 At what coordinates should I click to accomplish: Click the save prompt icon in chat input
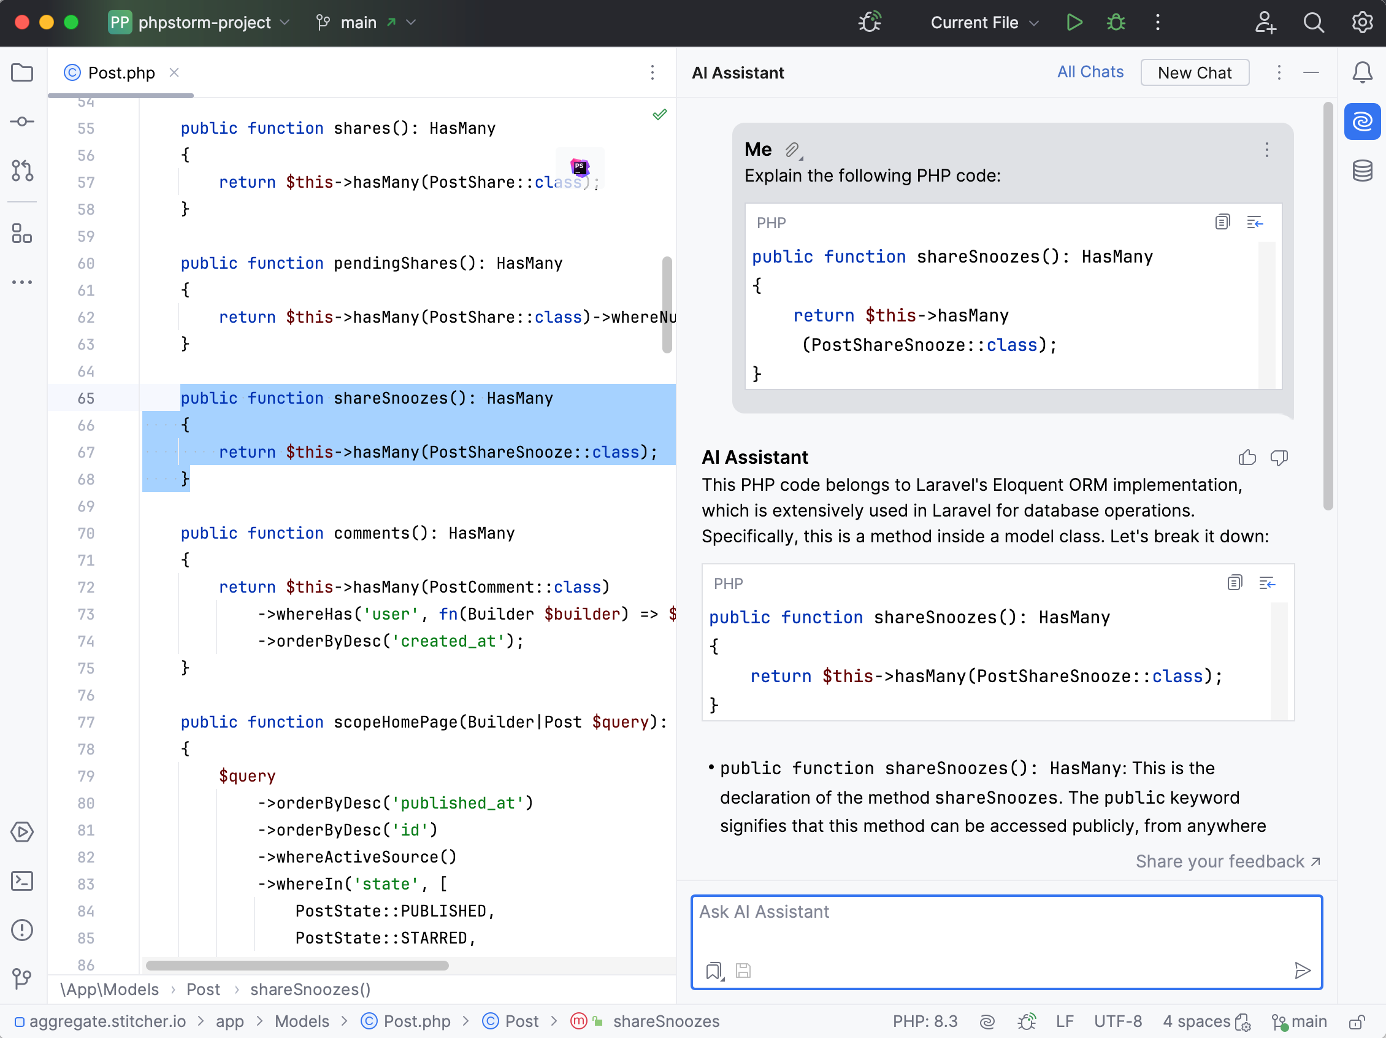[743, 971]
